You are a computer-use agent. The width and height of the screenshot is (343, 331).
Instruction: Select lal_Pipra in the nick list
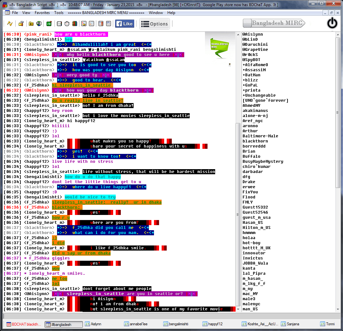[254, 273]
